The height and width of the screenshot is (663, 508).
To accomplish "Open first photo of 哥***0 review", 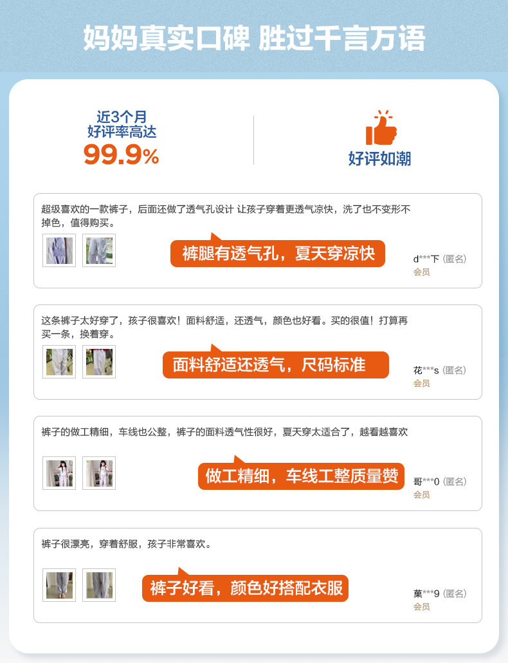I will coord(59,473).
